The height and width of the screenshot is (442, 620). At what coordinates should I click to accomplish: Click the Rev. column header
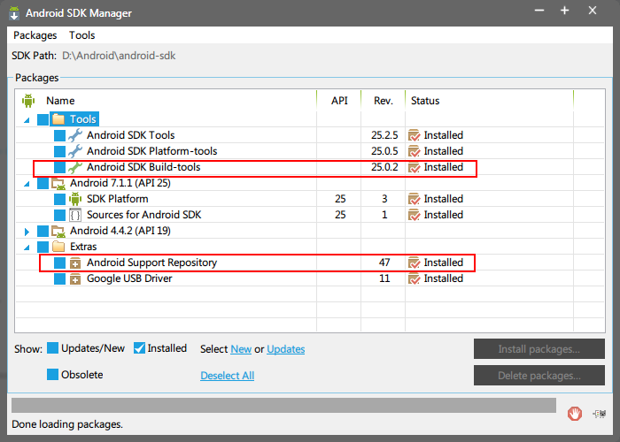(x=384, y=101)
